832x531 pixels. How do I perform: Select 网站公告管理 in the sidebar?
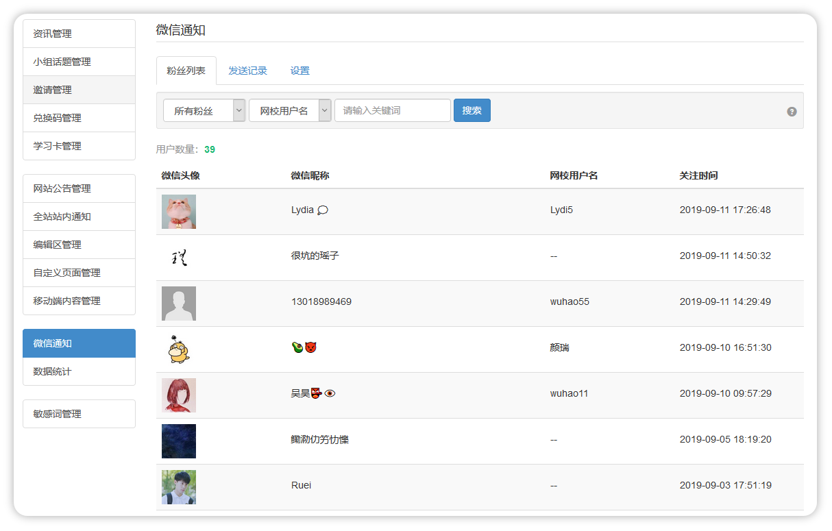tap(79, 188)
